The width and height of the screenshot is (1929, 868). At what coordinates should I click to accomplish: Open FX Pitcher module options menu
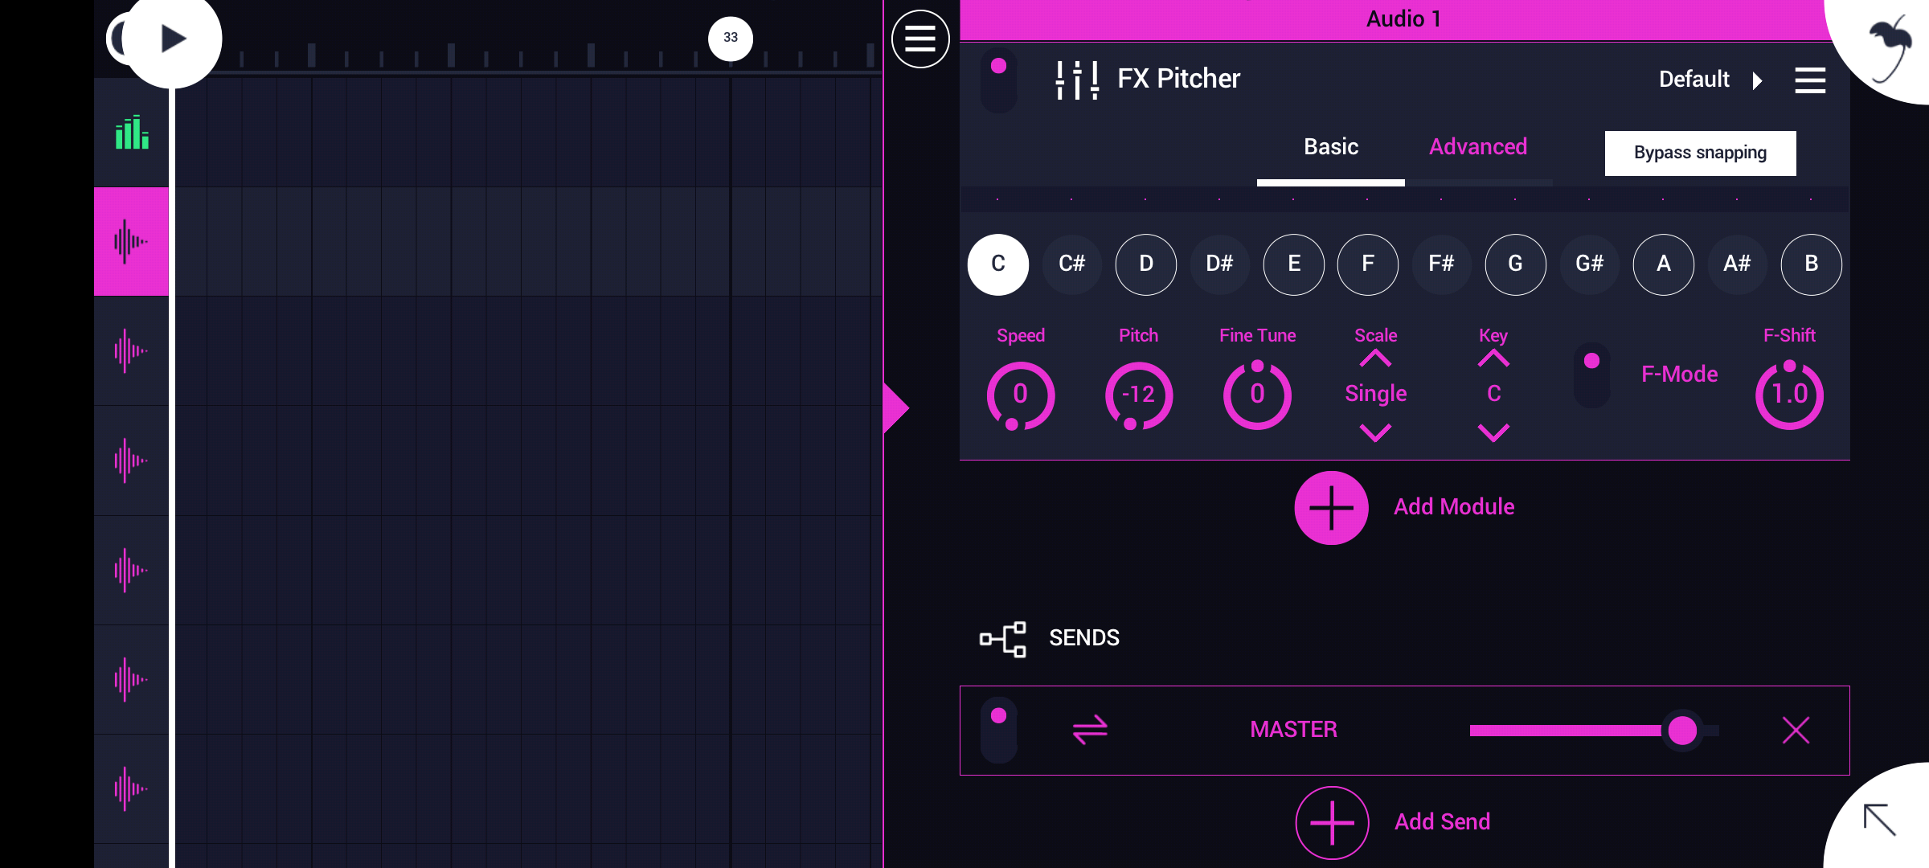1810,80
